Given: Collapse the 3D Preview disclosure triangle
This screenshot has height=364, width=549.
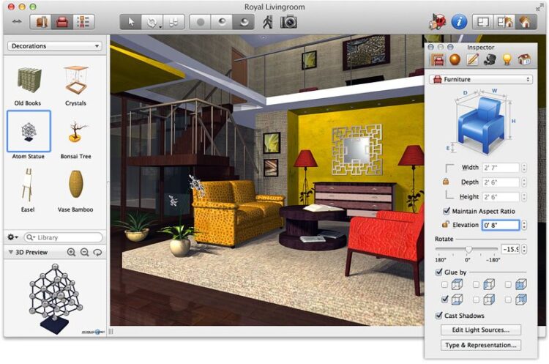Looking at the screenshot, I should tap(11, 252).
